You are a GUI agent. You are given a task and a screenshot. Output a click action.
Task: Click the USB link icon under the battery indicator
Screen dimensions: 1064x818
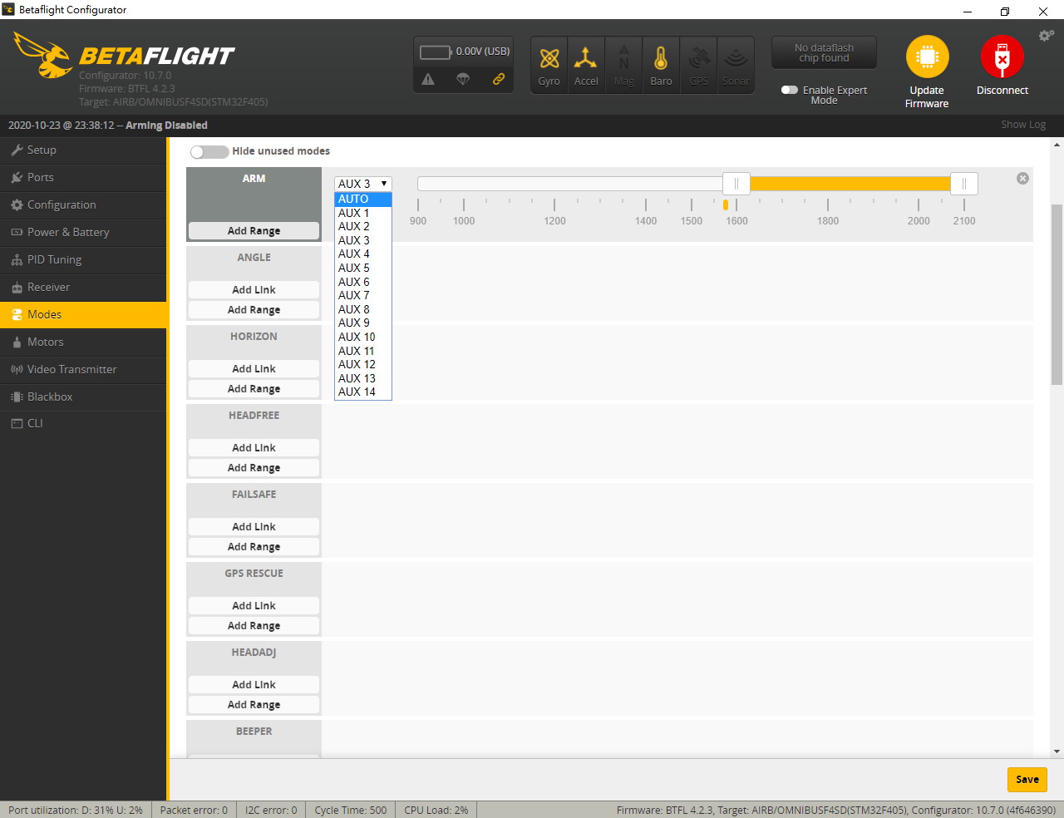pos(498,80)
